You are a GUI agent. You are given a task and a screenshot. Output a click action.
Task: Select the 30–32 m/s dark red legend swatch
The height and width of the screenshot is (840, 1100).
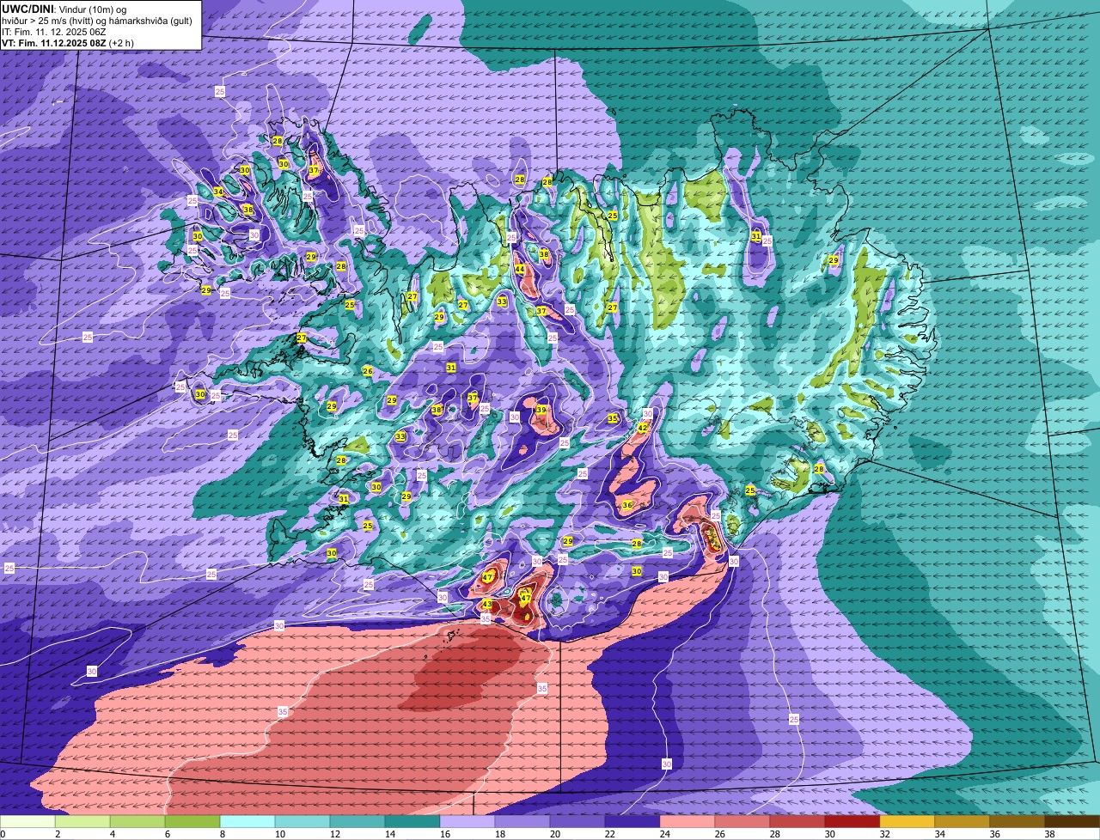pos(852,822)
